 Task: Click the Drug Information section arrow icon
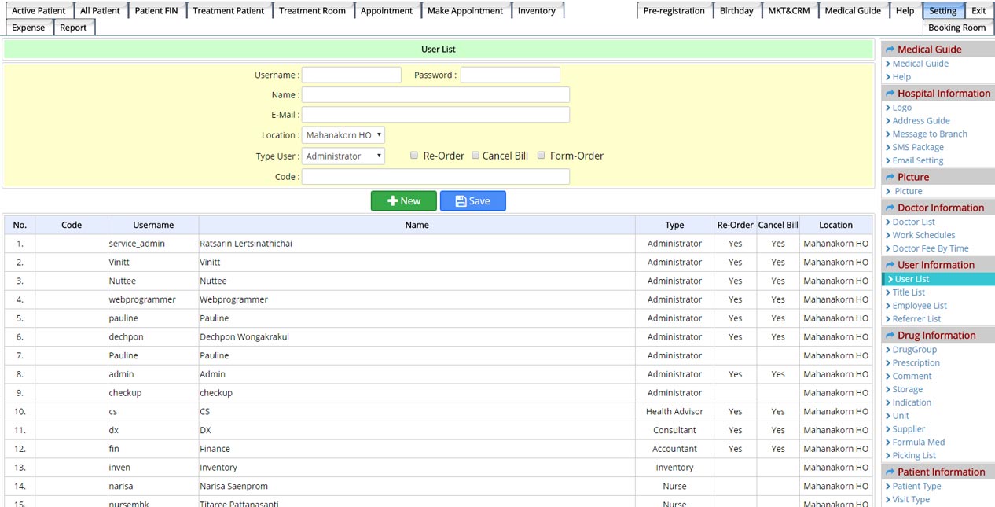click(890, 336)
